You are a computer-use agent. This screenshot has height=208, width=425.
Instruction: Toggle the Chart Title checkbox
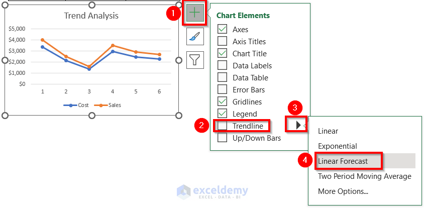pyautogui.click(x=222, y=54)
